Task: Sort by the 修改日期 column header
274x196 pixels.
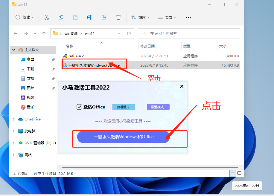Action: tap(147, 46)
